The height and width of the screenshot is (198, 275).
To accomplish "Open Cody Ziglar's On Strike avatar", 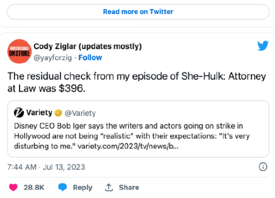I will point(19,51).
